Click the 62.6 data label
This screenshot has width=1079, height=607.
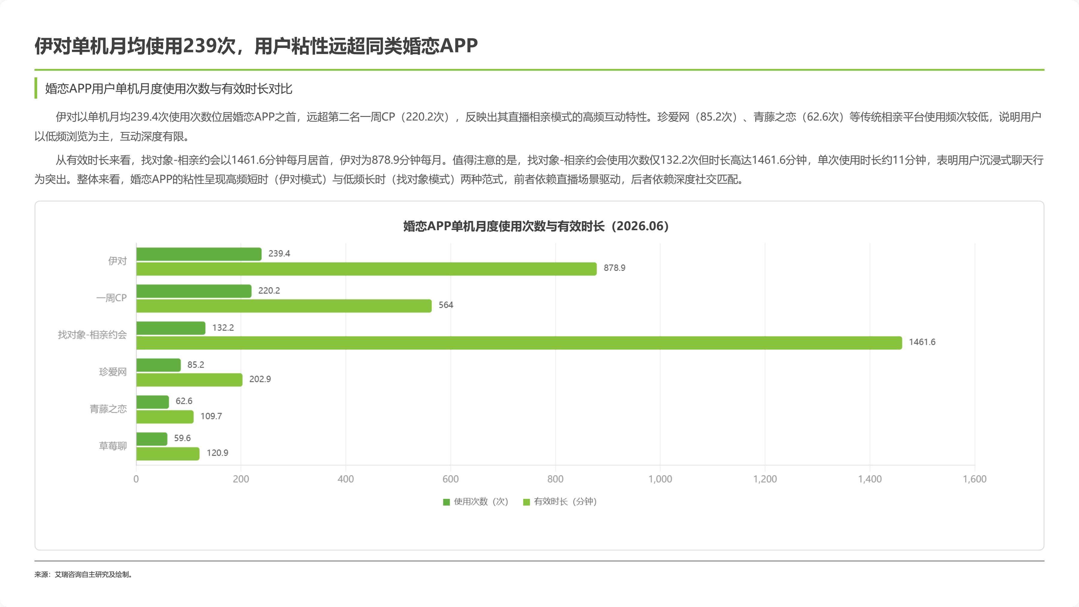point(184,401)
